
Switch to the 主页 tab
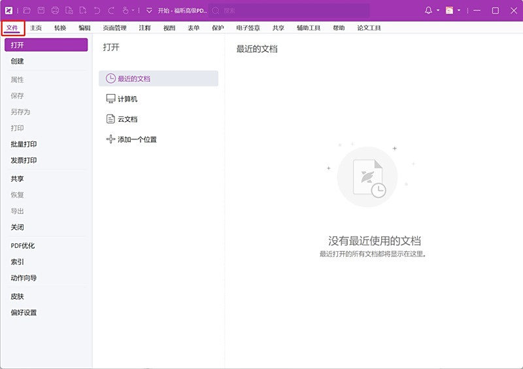[x=36, y=28]
